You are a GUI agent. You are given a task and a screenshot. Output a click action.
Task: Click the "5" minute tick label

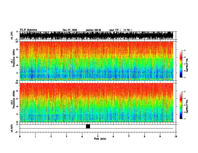[x=98, y=136]
